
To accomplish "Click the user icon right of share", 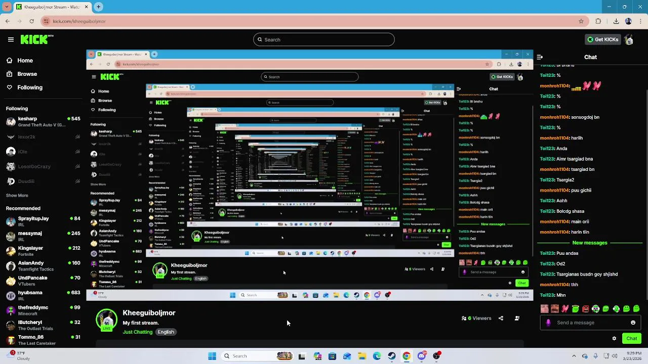I will click(x=517, y=318).
